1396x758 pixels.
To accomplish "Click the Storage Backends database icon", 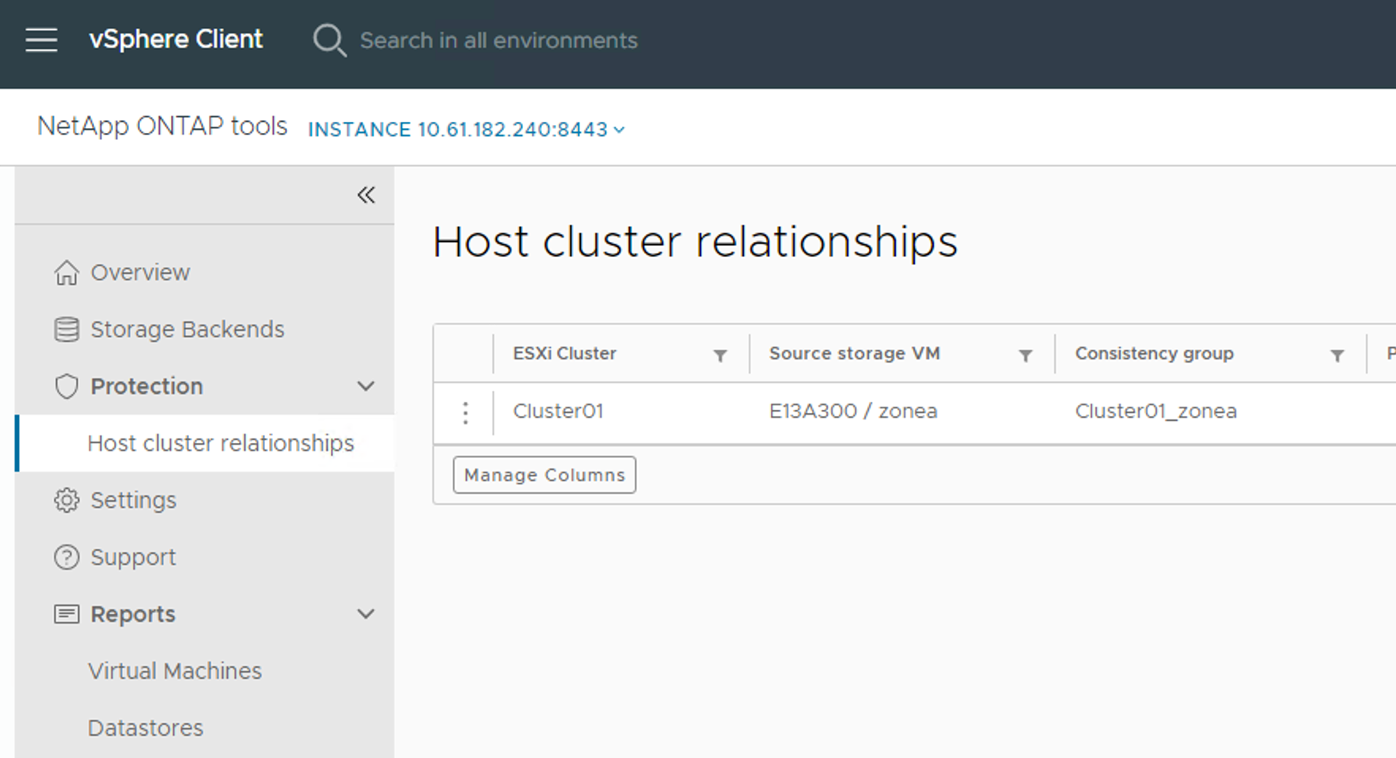I will pos(66,329).
